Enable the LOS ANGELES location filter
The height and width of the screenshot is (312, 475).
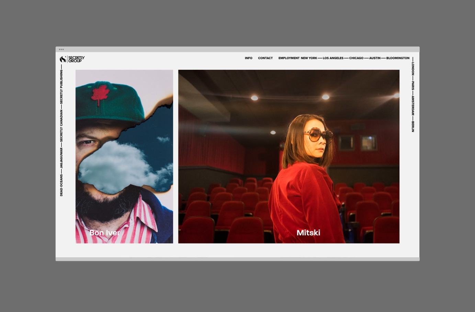click(x=333, y=58)
